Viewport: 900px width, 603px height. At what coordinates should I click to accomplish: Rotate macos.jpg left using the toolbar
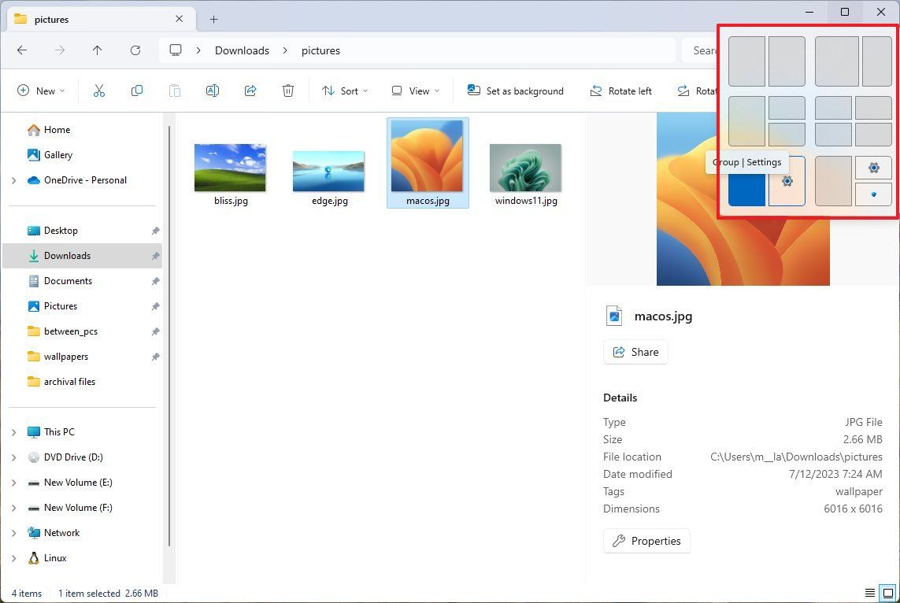621,91
